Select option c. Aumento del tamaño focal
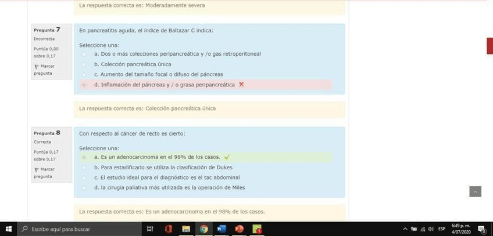493x236 pixels. 84,75
